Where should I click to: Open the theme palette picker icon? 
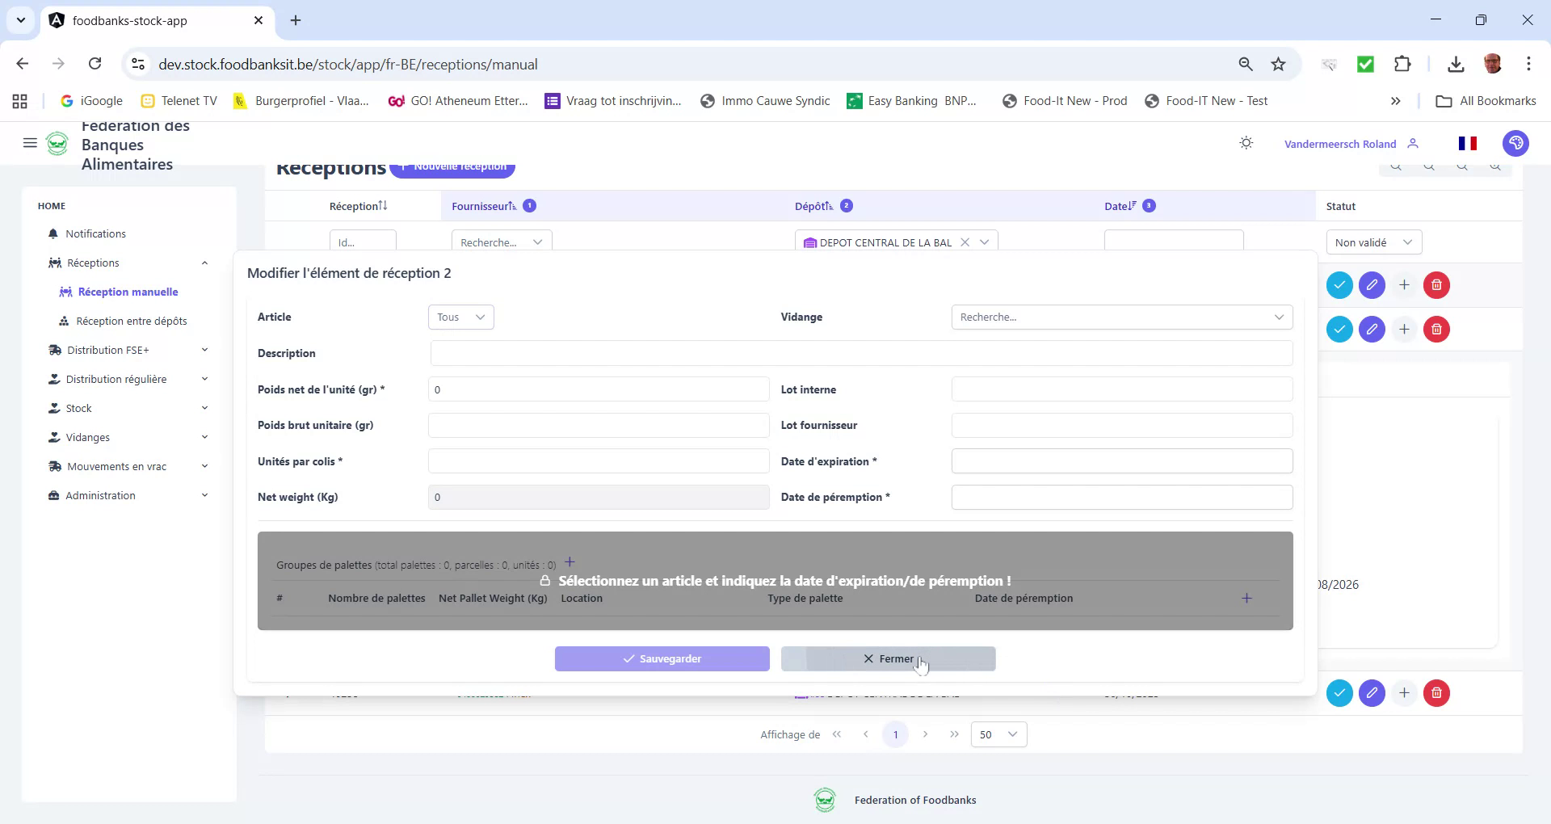click(x=1516, y=143)
